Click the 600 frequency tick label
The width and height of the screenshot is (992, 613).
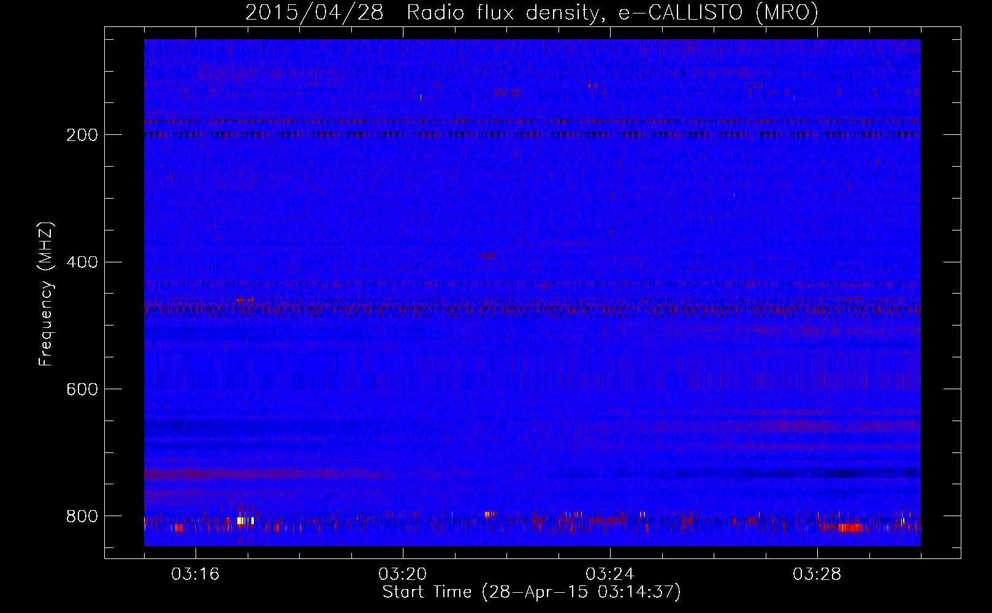(x=82, y=389)
